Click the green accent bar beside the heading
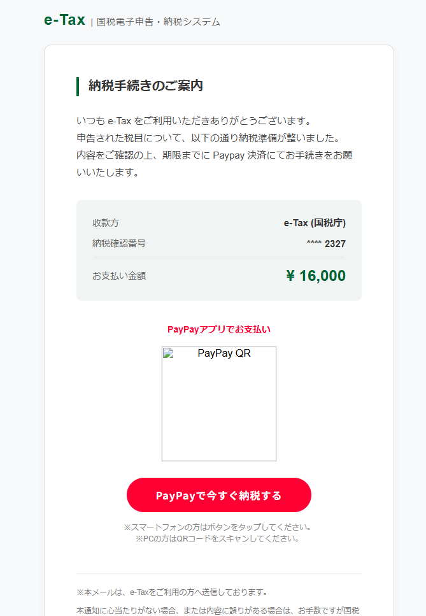 78,86
